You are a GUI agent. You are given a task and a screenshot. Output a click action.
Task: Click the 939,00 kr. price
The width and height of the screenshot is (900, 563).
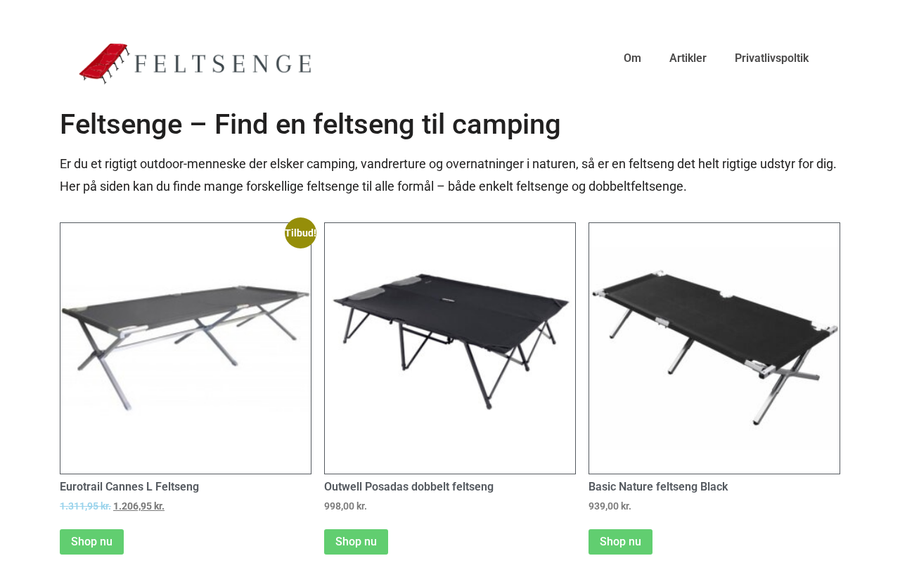tap(610, 506)
